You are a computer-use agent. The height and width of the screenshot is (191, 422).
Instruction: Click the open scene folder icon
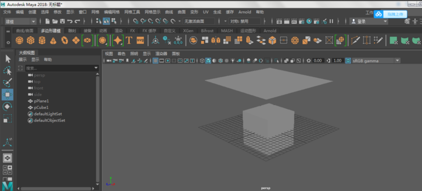tap(55, 21)
